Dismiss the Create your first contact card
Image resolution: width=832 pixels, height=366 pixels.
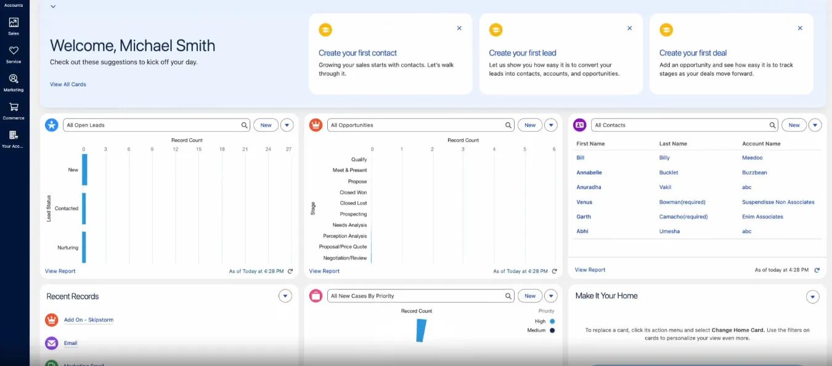[459, 28]
